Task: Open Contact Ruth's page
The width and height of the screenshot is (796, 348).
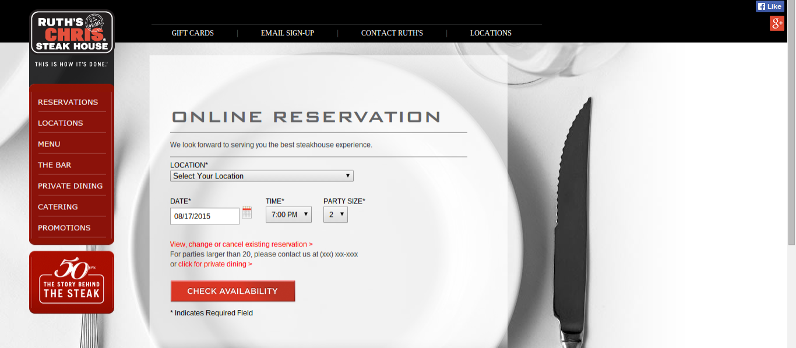Action: [x=392, y=33]
